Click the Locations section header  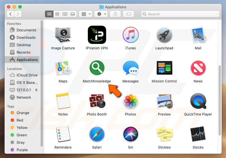coord(15,69)
